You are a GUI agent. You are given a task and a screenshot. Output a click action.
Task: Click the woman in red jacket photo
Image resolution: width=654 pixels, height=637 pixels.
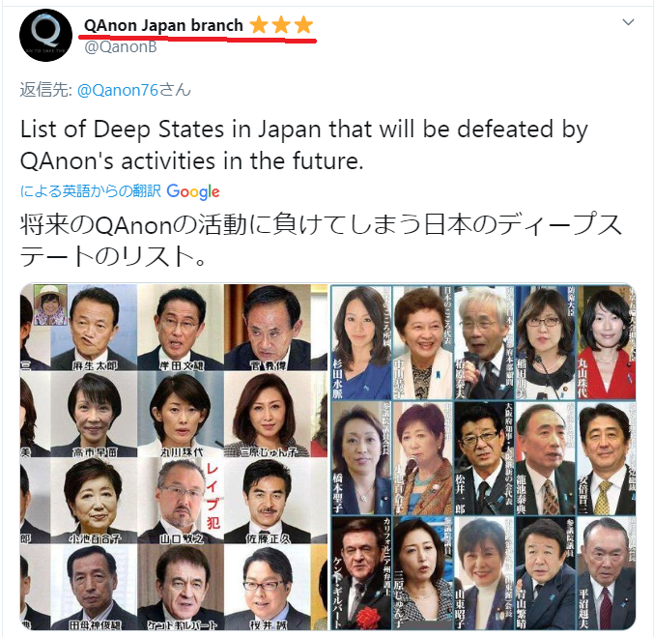(607, 343)
